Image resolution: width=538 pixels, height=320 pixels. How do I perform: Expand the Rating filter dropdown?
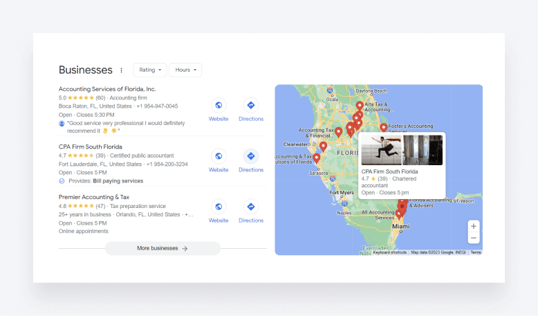coord(149,70)
